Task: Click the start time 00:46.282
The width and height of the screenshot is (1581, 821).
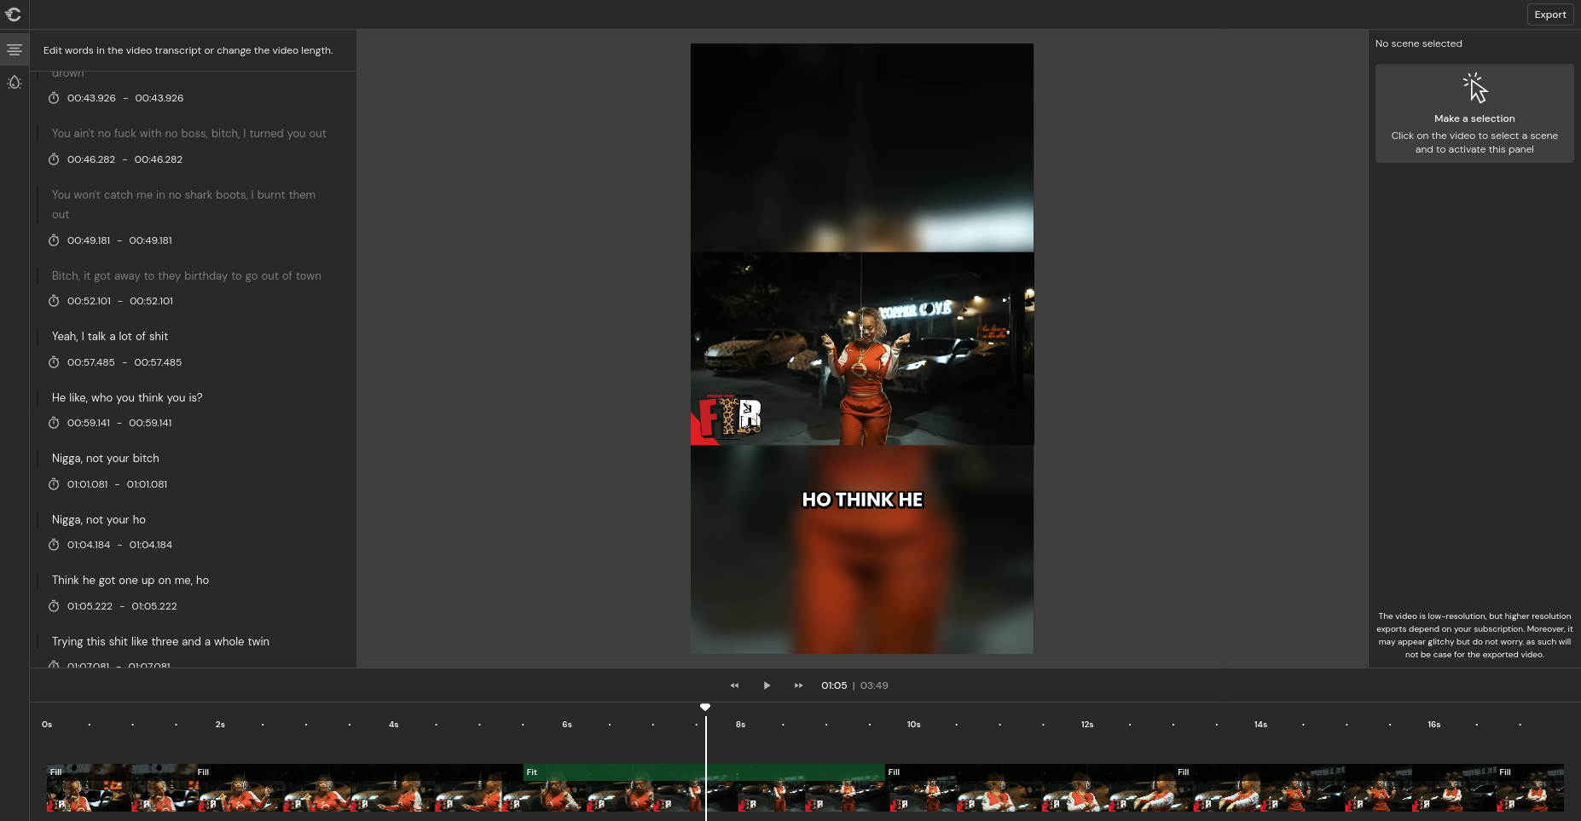Action: (91, 159)
